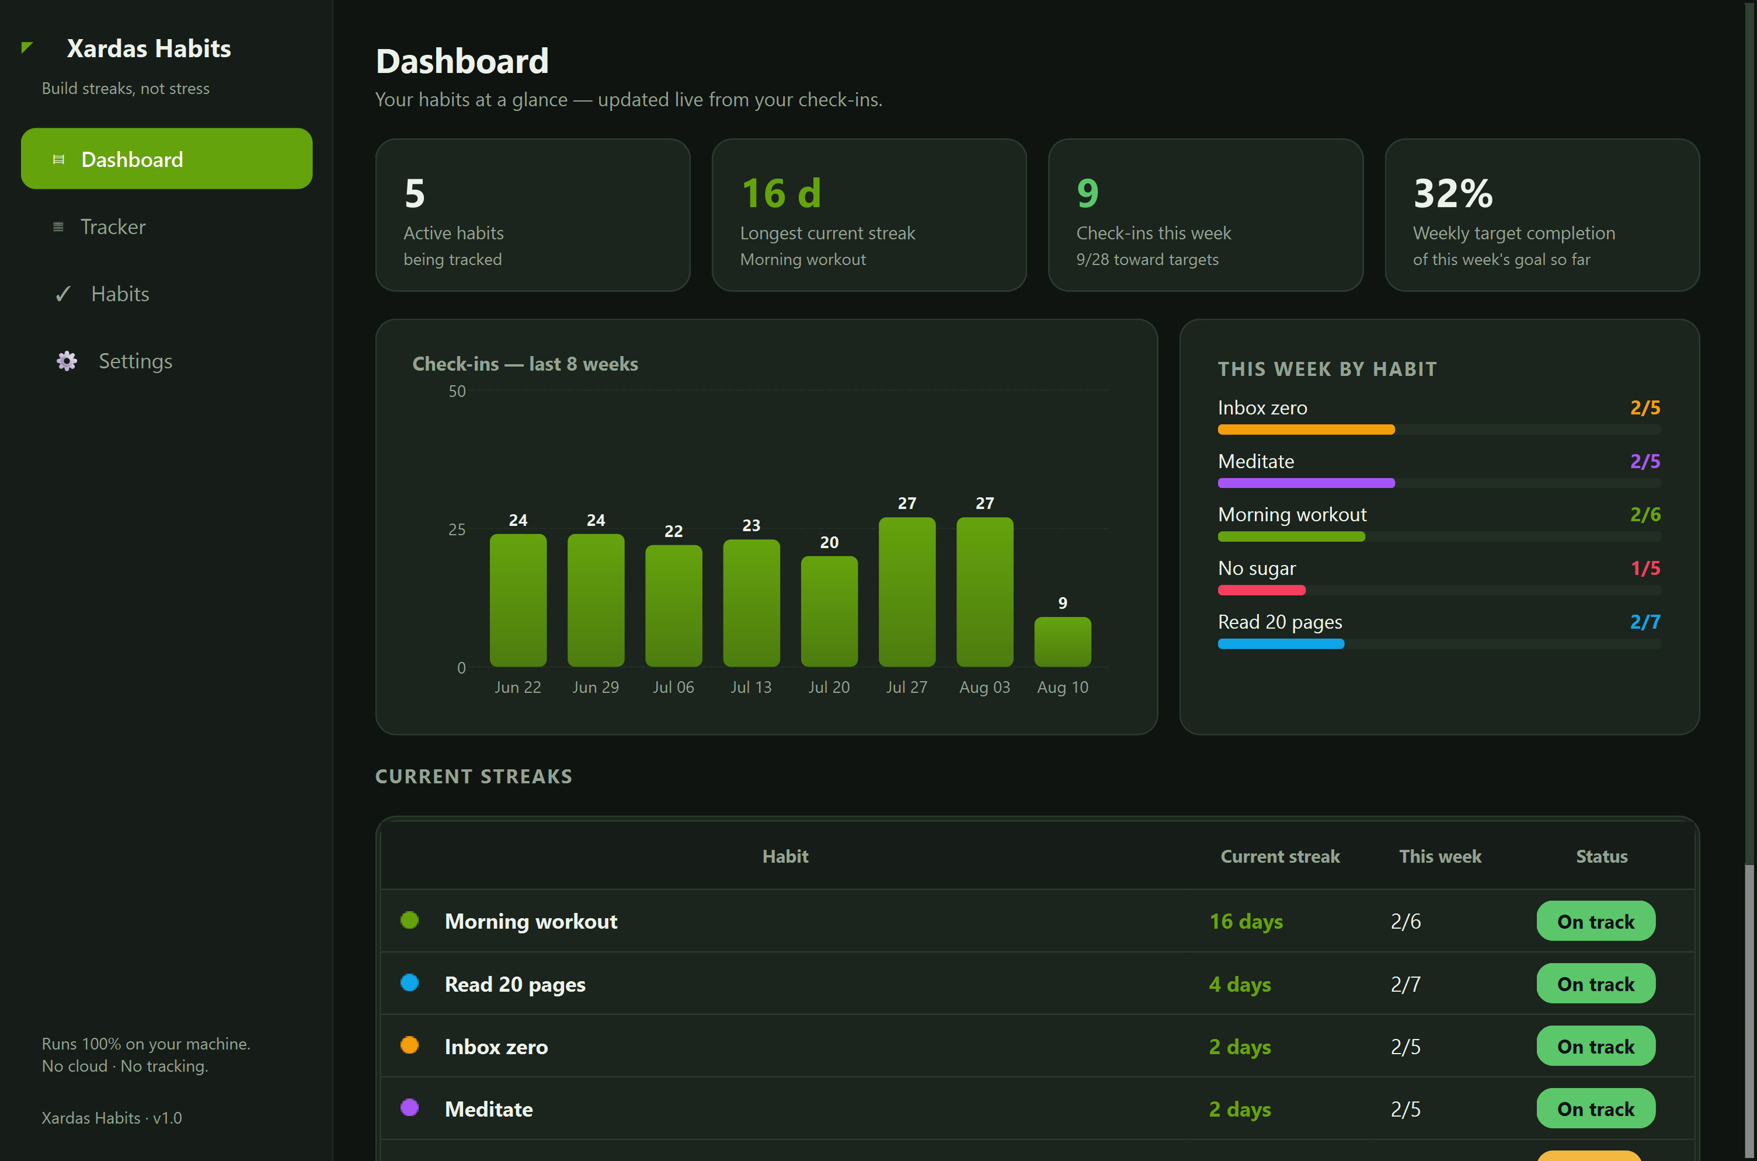Screen dimensions: 1757x1161
Task: Click the 16 days streak value
Action: (x=1246, y=921)
